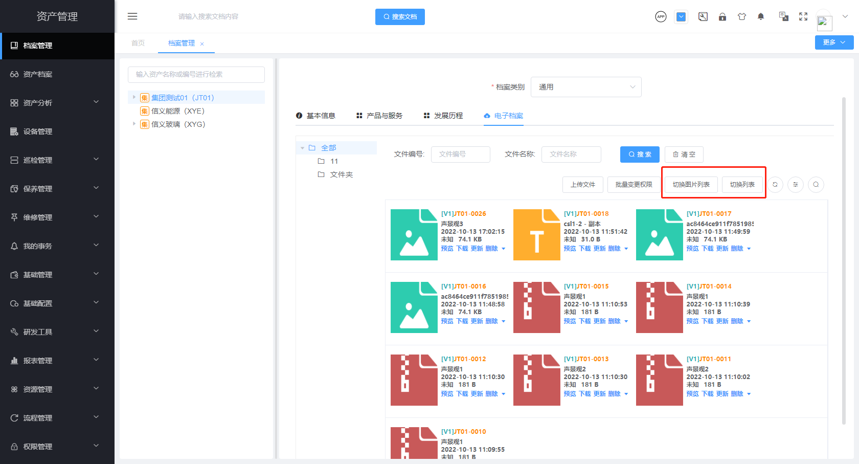Click the 切换图片列表 button

point(691,185)
